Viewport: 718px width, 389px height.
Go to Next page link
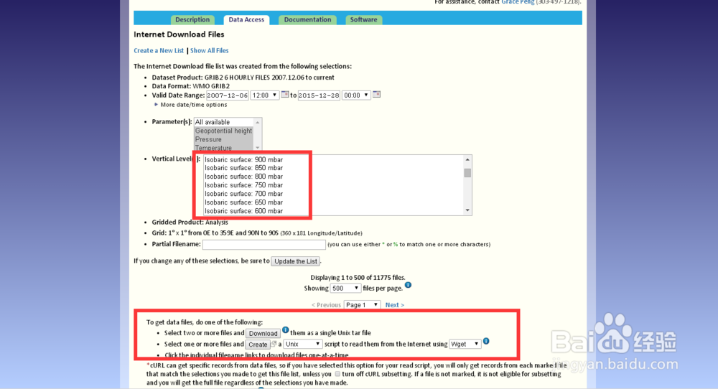(394, 305)
